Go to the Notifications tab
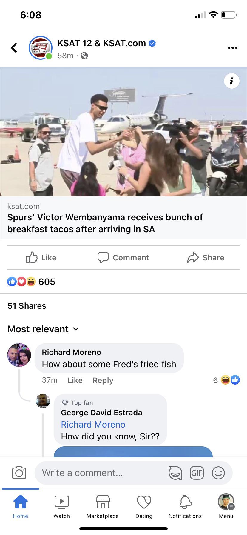The height and width of the screenshot is (535, 247). click(185, 507)
